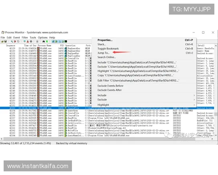
Task: Click 'Showing 53,481 of 3,735,234 events' status text
Action: (25, 143)
